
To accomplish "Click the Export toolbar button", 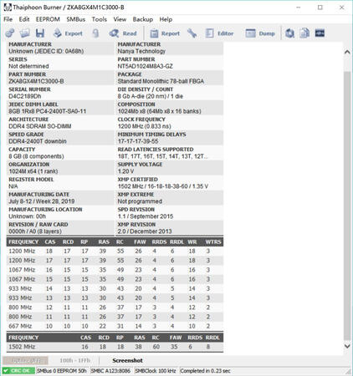I will (68, 33).
